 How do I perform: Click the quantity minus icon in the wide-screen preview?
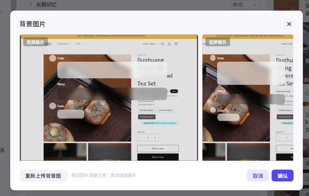(x=141, y=138)
